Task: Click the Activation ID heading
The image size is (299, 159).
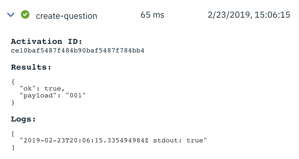Action: (x=47, y=41)
